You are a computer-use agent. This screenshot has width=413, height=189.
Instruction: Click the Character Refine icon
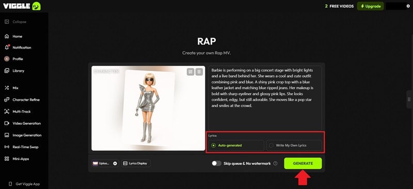[x=7, y=99]
